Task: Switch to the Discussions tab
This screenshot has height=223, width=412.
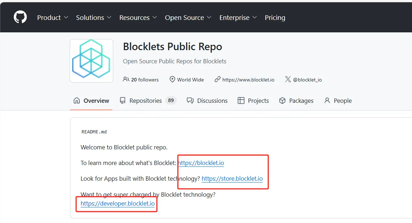Action: (207, 101)
